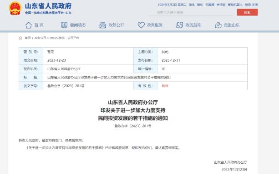The width and height of the screenshot is (279, 181).
Task: Click the 主题分类 value 其他
Action: 165,52
